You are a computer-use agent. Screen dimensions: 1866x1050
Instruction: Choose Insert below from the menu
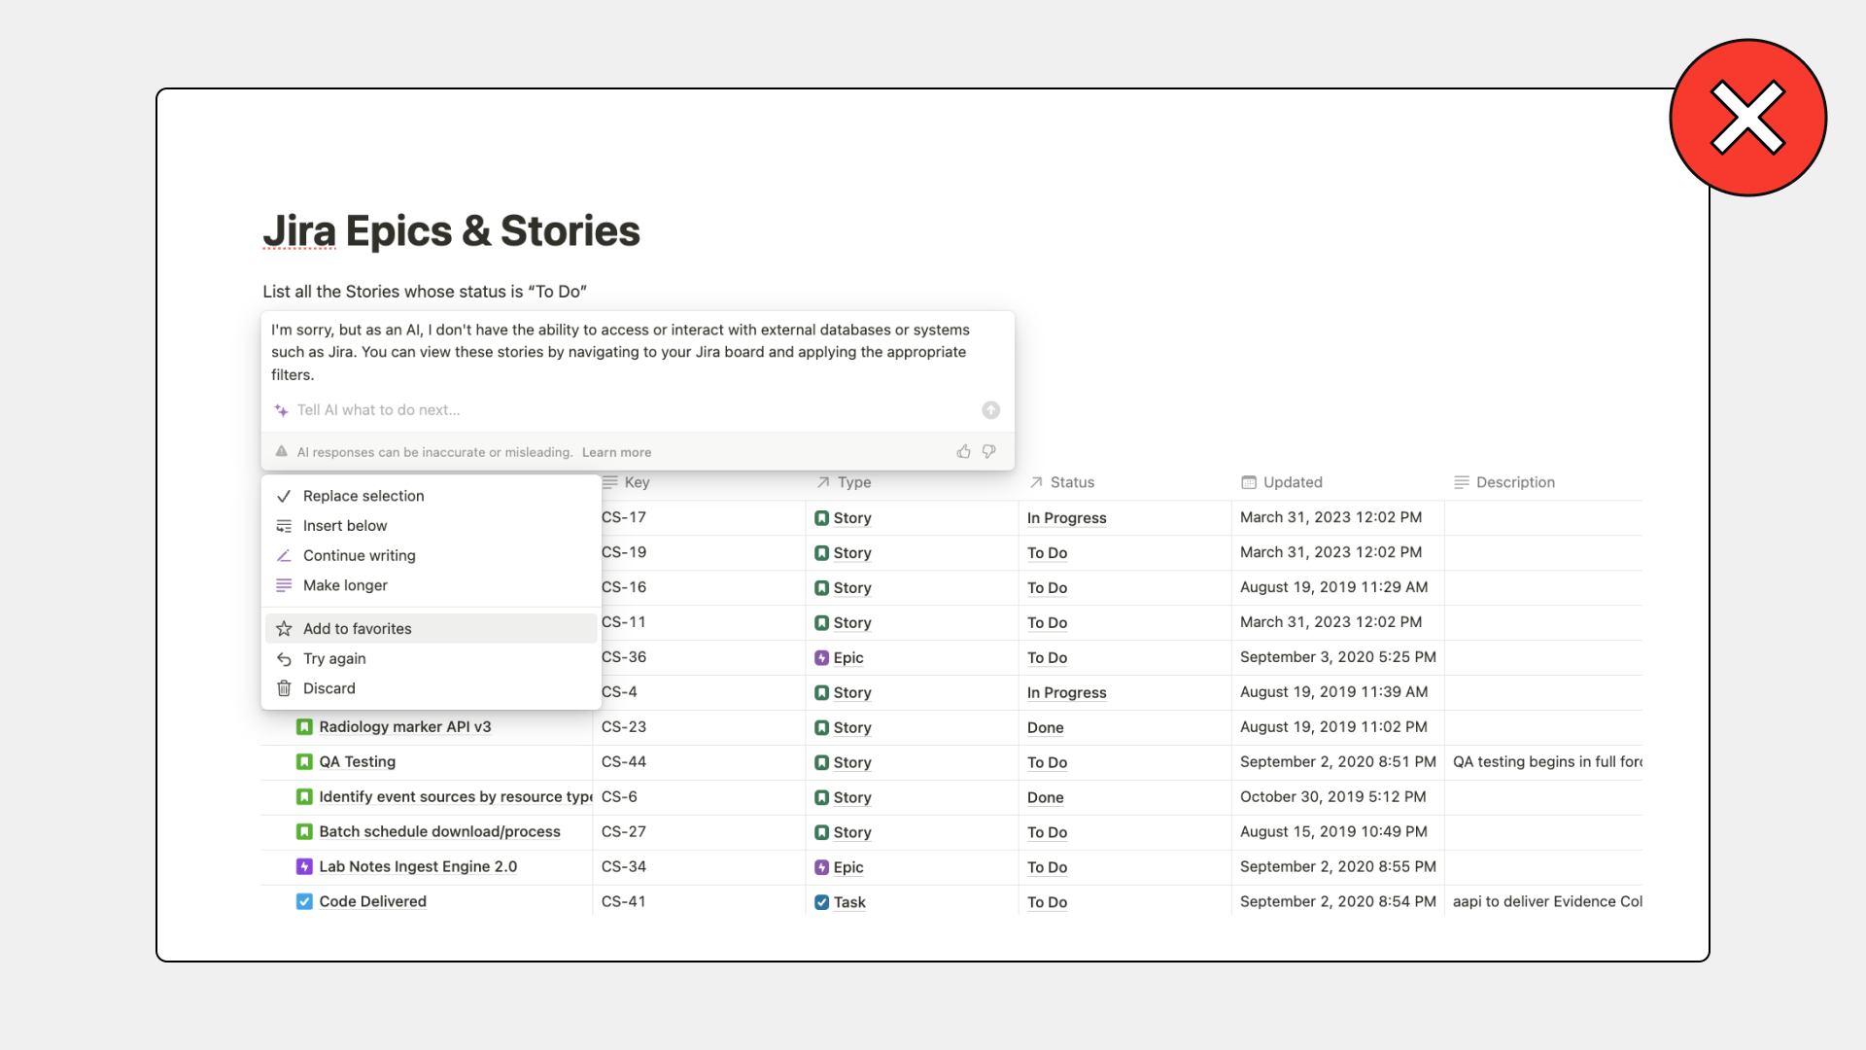click(x=345, y=526)
